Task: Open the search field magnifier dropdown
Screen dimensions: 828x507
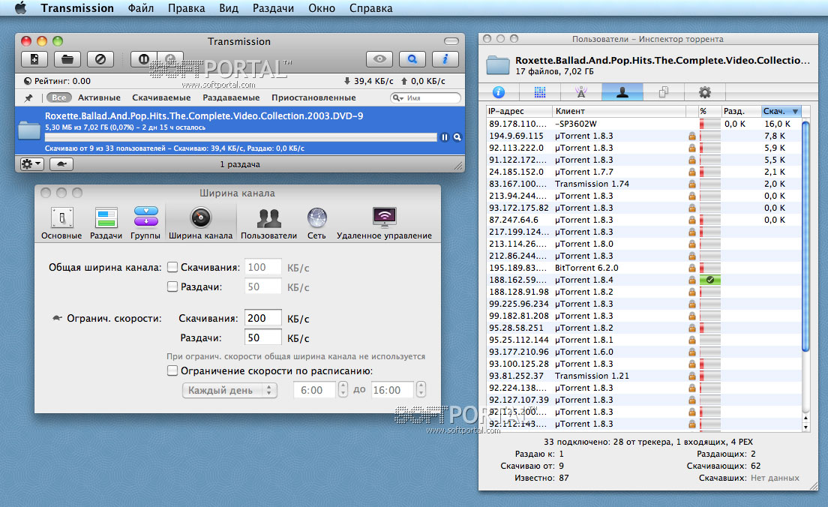Action: coord(397,97)
